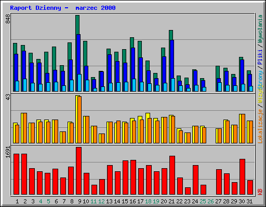
Task: Click weekend day label 26
Action: coord(210,201)
